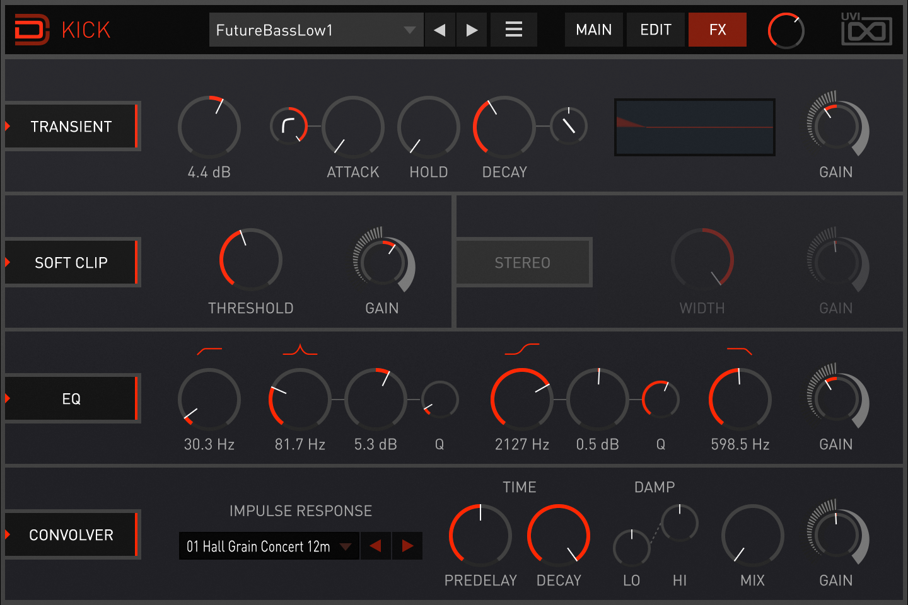Switch to the MAIN tab
The image size is (908, 605).
coord(593,30)
